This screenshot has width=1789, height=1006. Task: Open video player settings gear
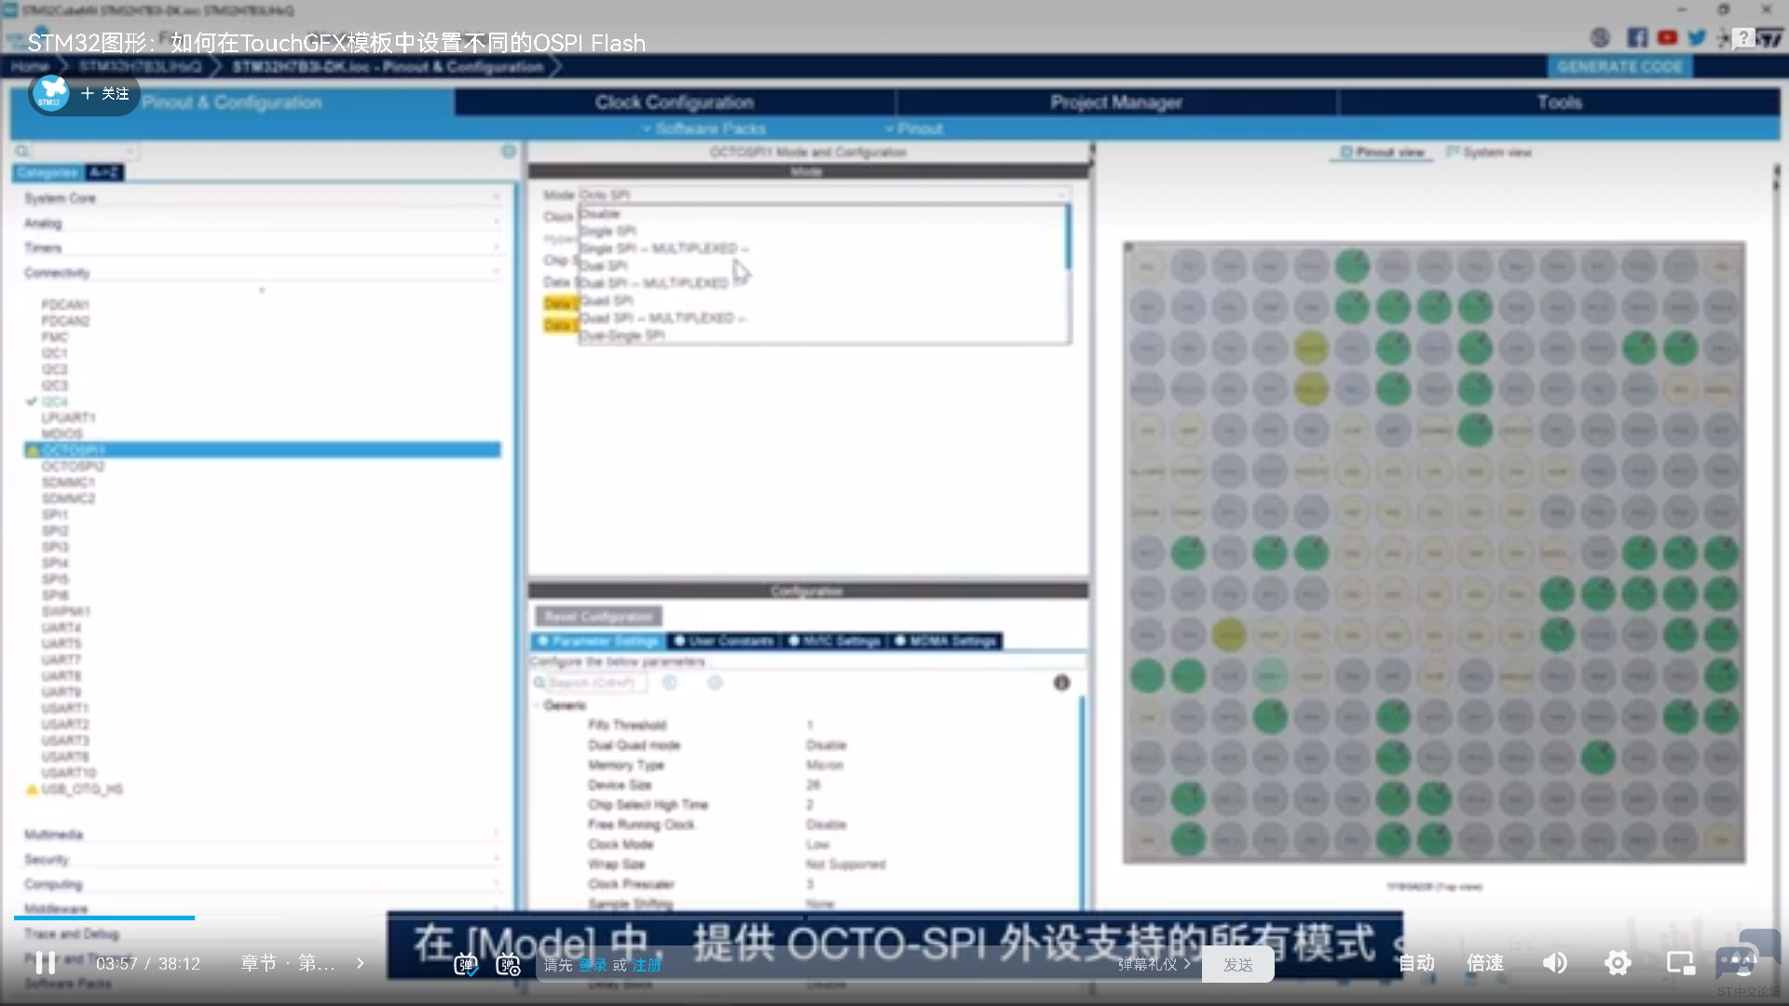pos(1618,962)
